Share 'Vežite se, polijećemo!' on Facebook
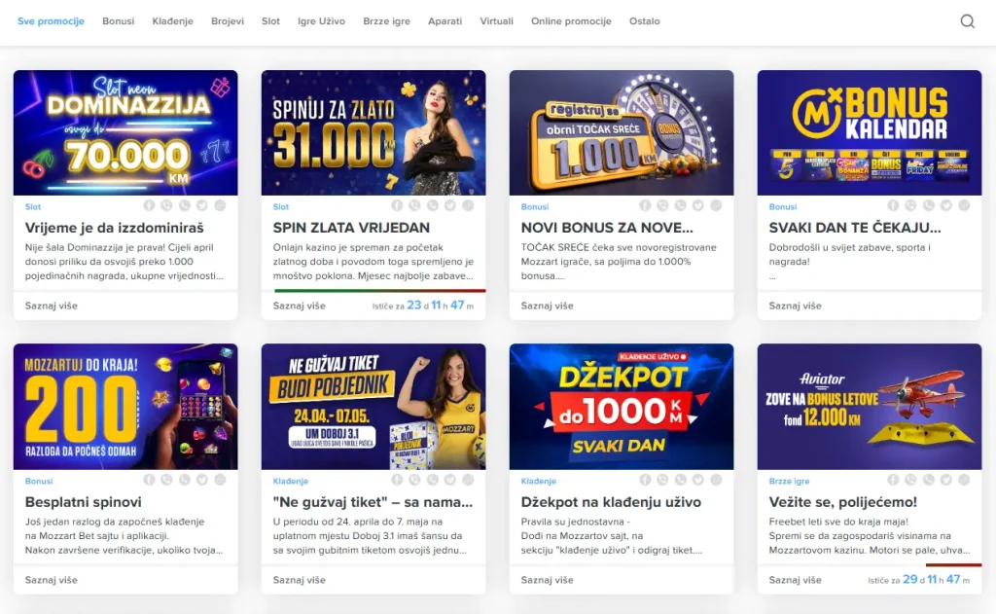The width and height of the screenshot is (996, 614). [893, 480]
